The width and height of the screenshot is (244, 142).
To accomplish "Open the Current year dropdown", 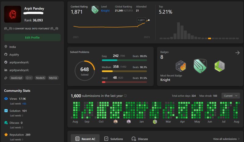I will [231, 96].
